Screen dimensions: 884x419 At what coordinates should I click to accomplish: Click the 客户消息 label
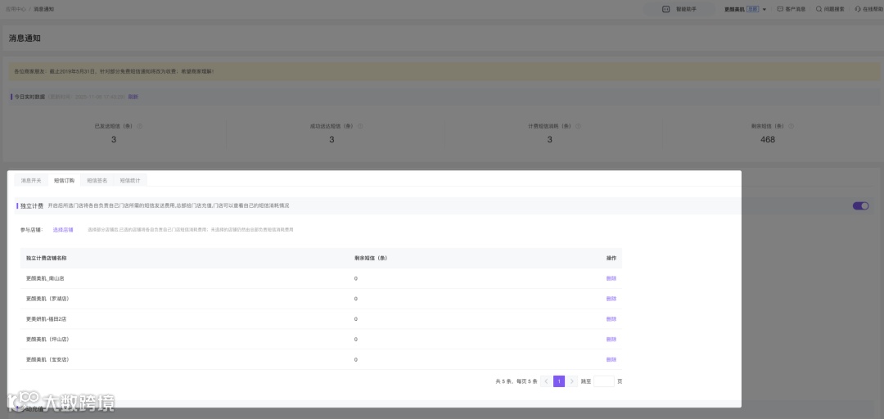point(795,10)
